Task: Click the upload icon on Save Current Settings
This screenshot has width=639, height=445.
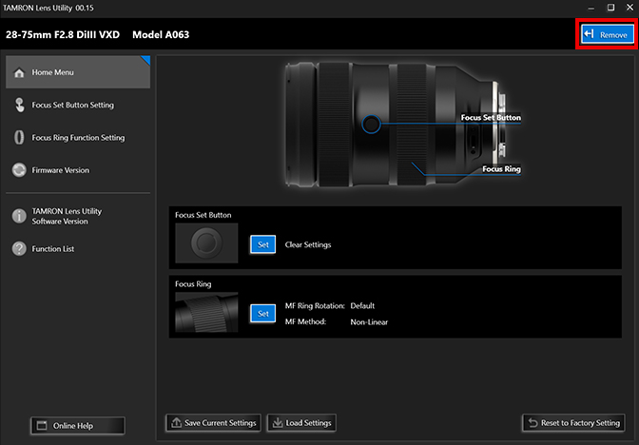Action: tap(176, 422)
